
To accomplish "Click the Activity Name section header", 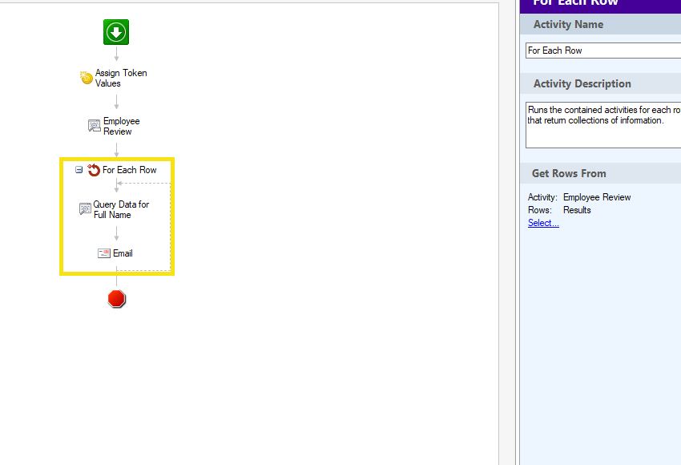I will click(600, 24).
